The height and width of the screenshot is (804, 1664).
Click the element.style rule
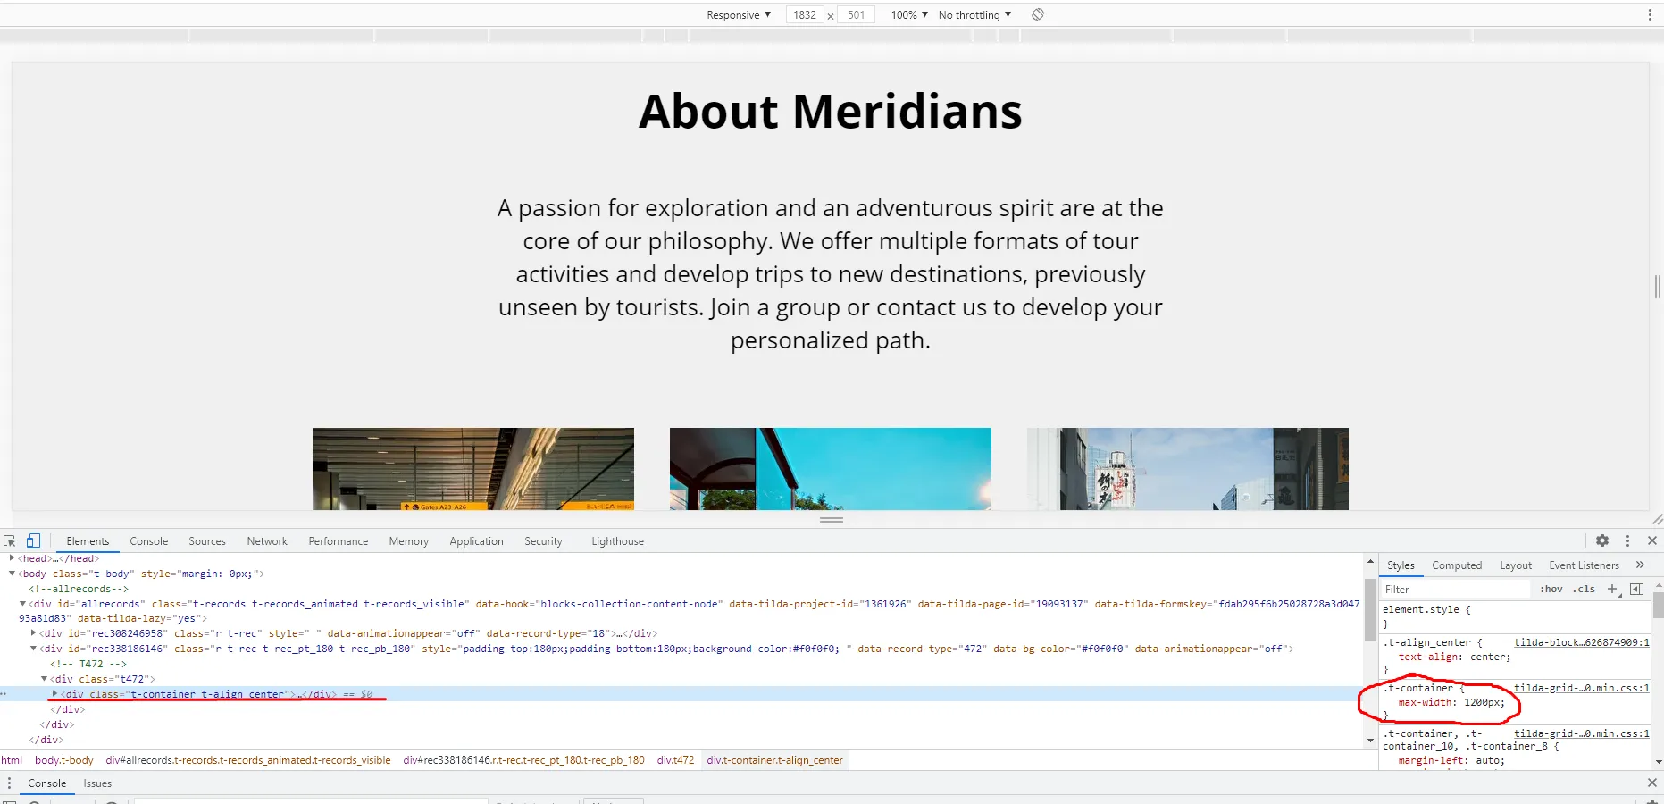(x=1426, y=609)
